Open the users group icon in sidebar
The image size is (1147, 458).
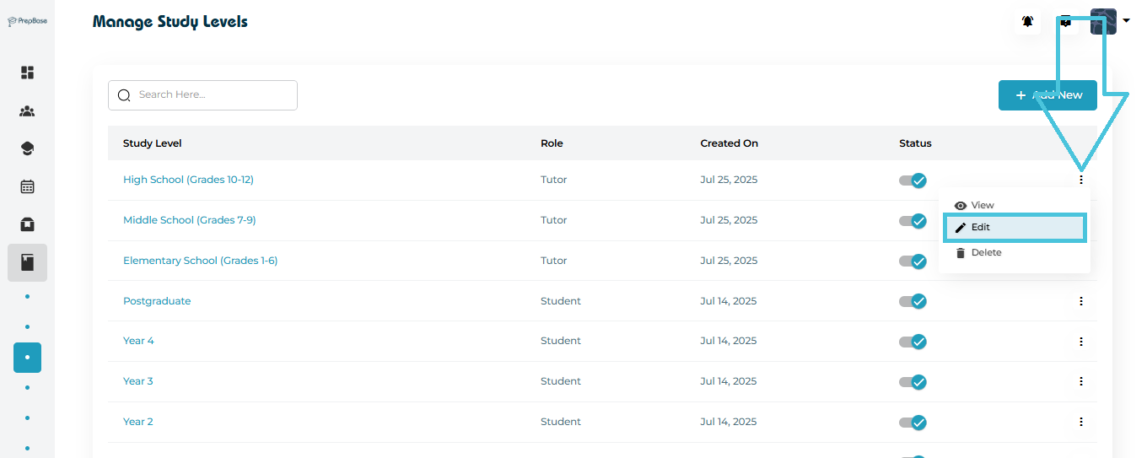(27, 111)
